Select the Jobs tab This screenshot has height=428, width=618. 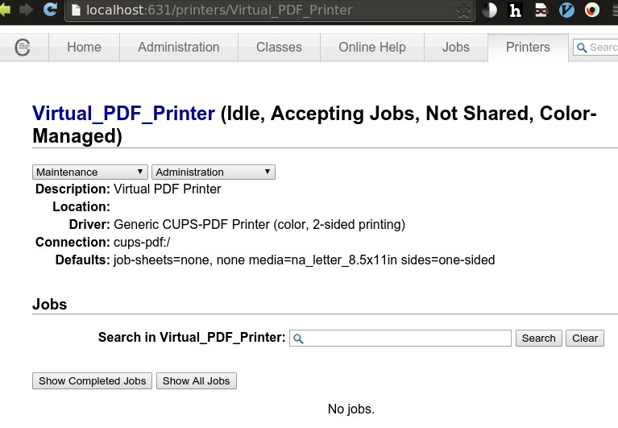455,48
